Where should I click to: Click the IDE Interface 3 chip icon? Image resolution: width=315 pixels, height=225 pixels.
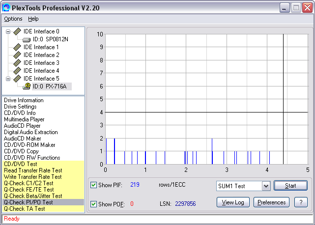click(x=17, y=63)
